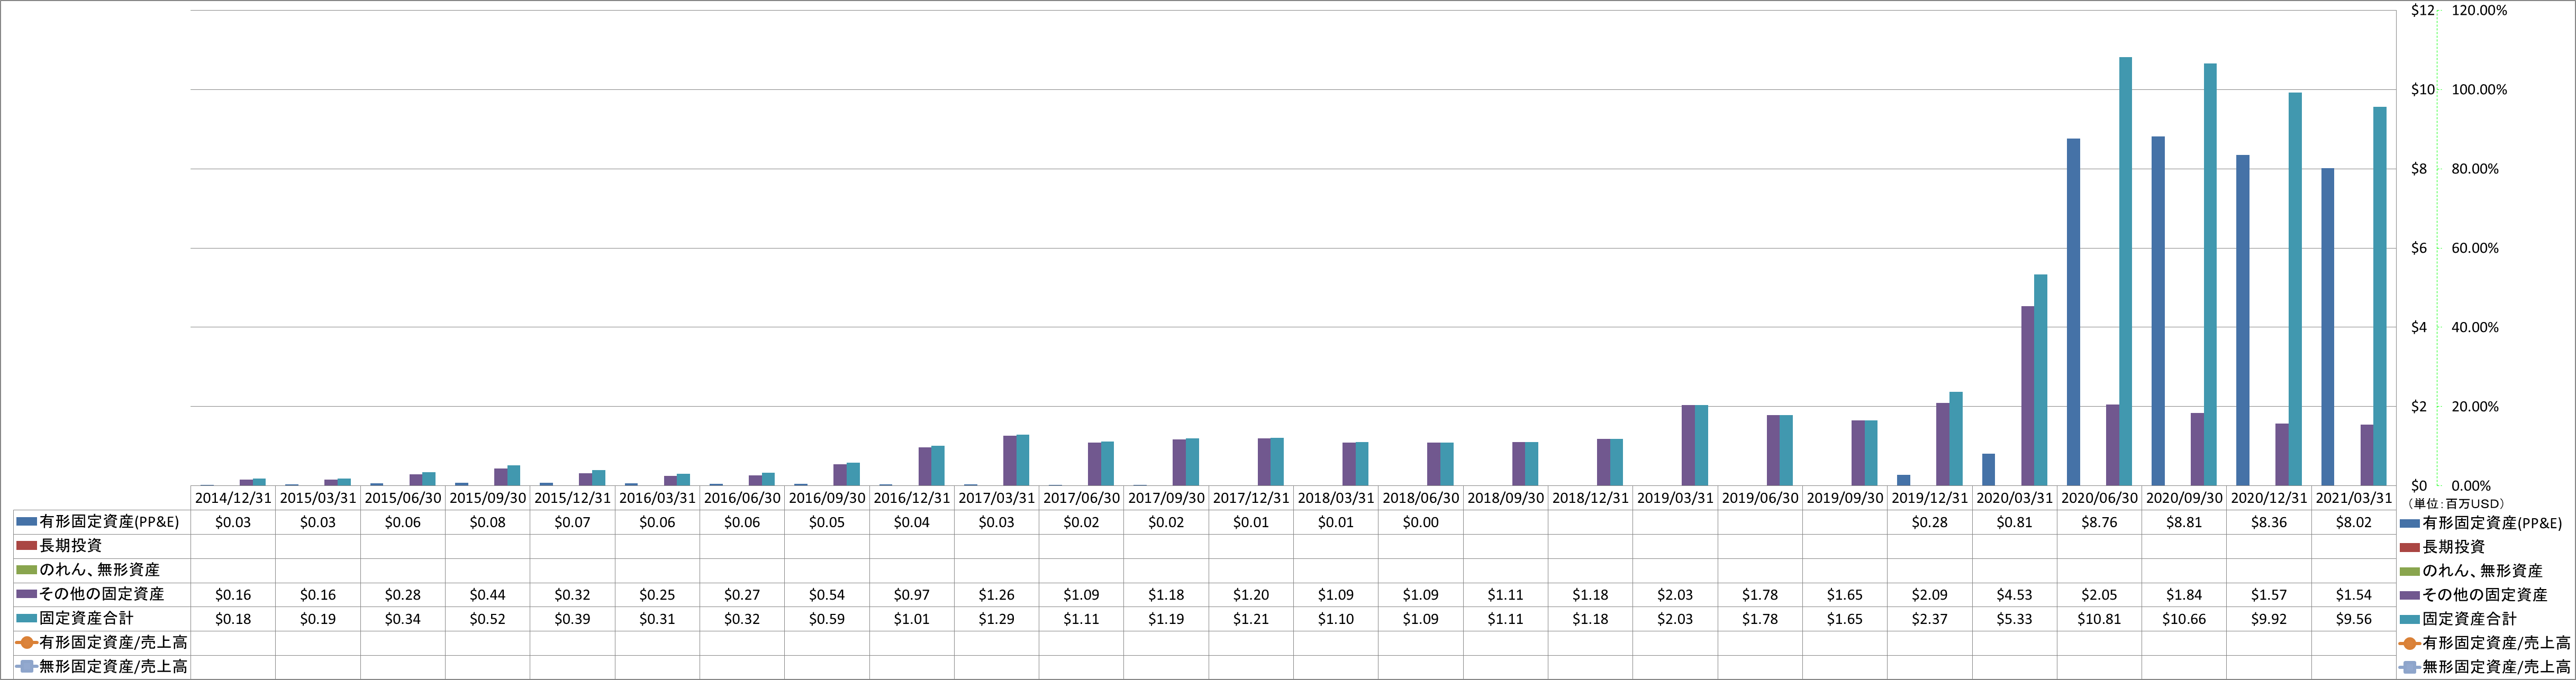Click the $0.28 PP&E cell under 2019/12/31
Viewport: 2576px width, 680px height.
click(x=1929, y=522)
